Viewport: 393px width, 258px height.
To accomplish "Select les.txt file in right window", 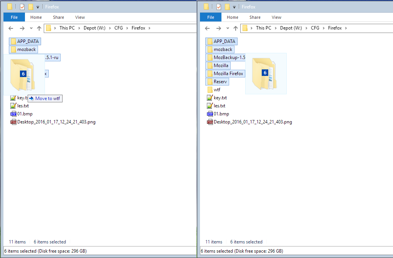I will coord(219,106).
